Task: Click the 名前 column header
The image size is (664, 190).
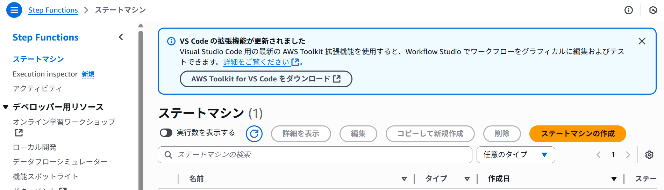Action: click(197, 179)
